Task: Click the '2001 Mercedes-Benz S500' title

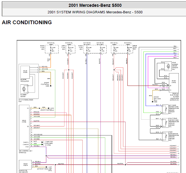Action: tap(95, 5)
